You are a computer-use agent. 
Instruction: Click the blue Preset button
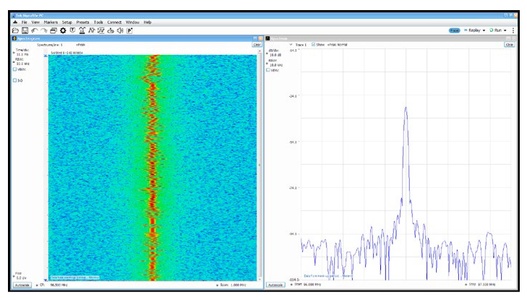point(454,30)
